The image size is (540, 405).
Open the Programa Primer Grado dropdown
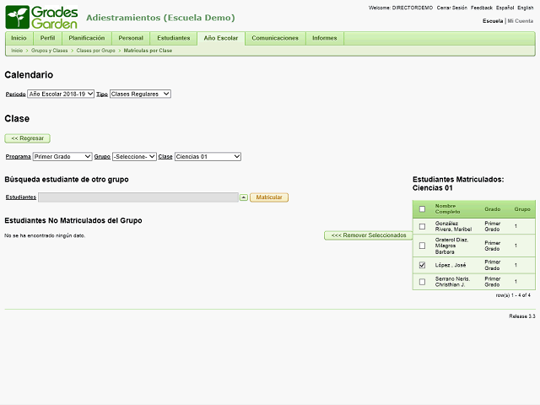tap(62, 156)
